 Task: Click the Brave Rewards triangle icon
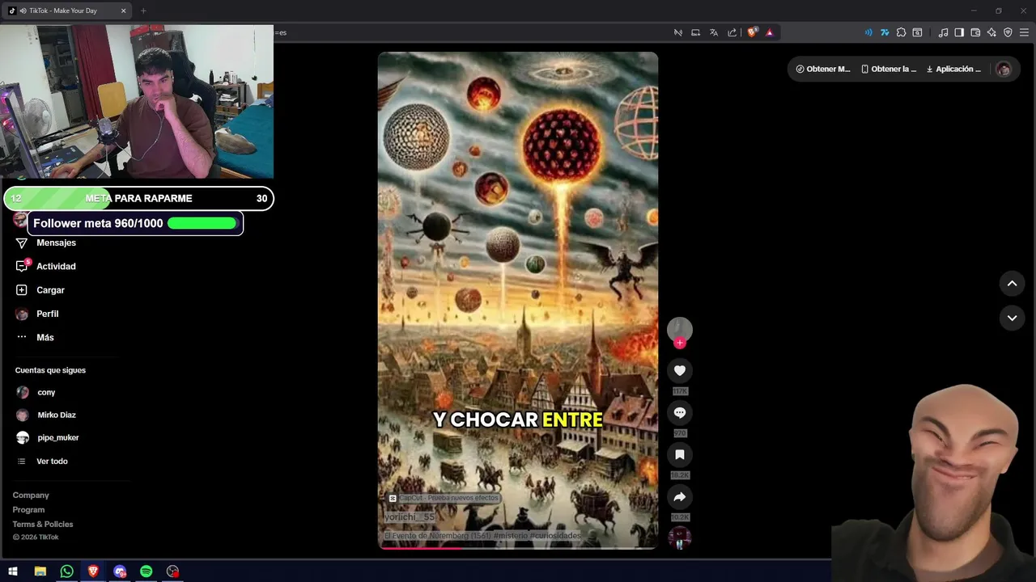coord(770,32)
